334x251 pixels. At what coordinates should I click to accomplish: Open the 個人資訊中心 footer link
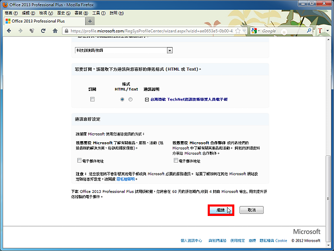[192, 241]
